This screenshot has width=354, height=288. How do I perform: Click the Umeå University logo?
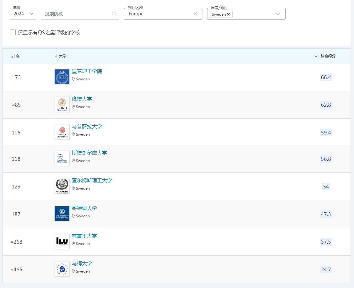[x=62, y=269]
